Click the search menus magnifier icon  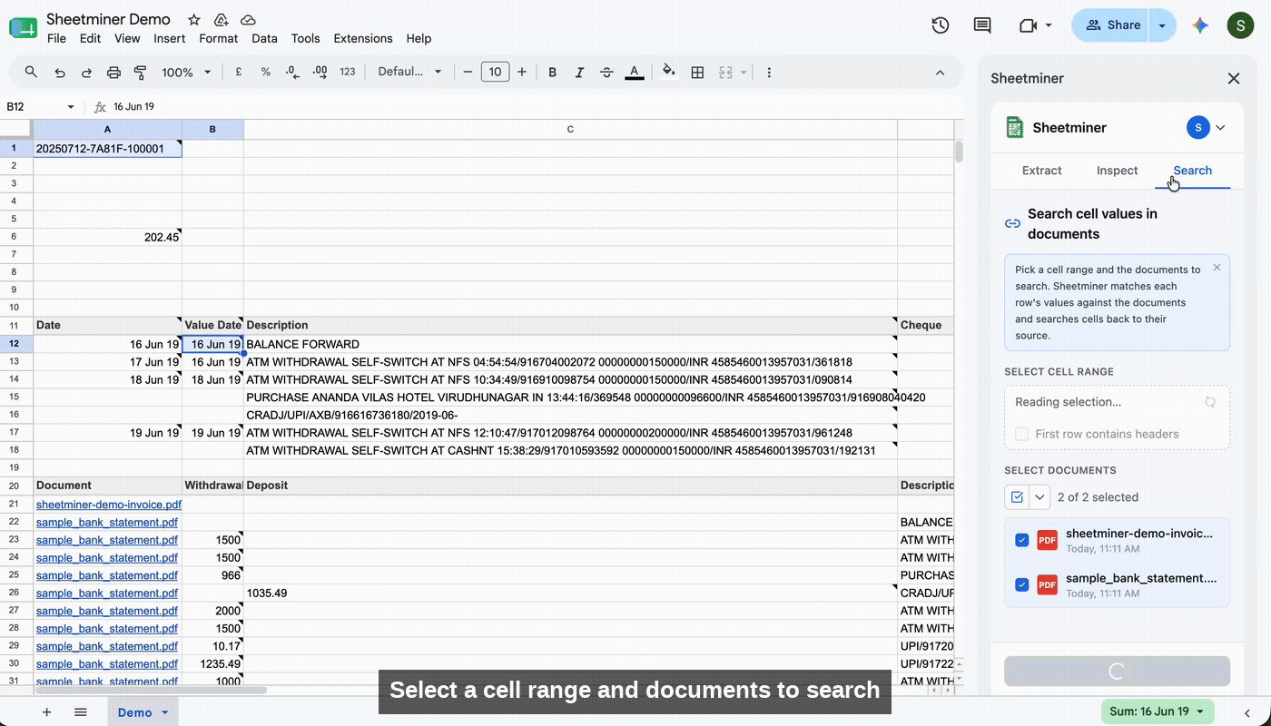(x=31, y=73)
